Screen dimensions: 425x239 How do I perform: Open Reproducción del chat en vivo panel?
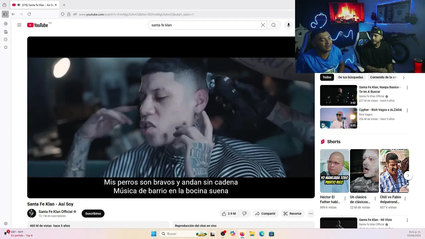243,225
